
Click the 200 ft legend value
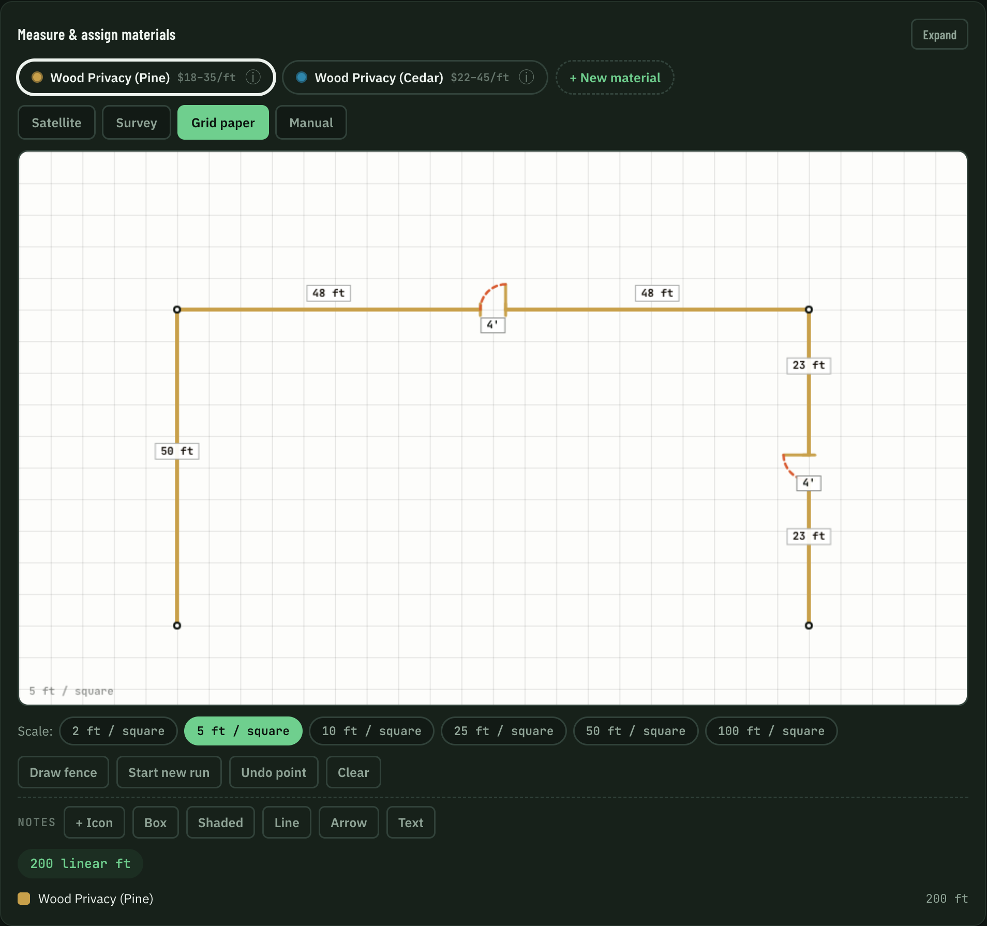pos(947,899)
